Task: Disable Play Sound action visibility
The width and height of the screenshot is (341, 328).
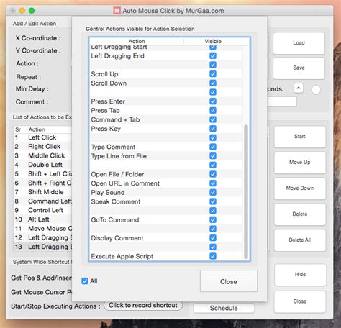Action: point(213,193)
